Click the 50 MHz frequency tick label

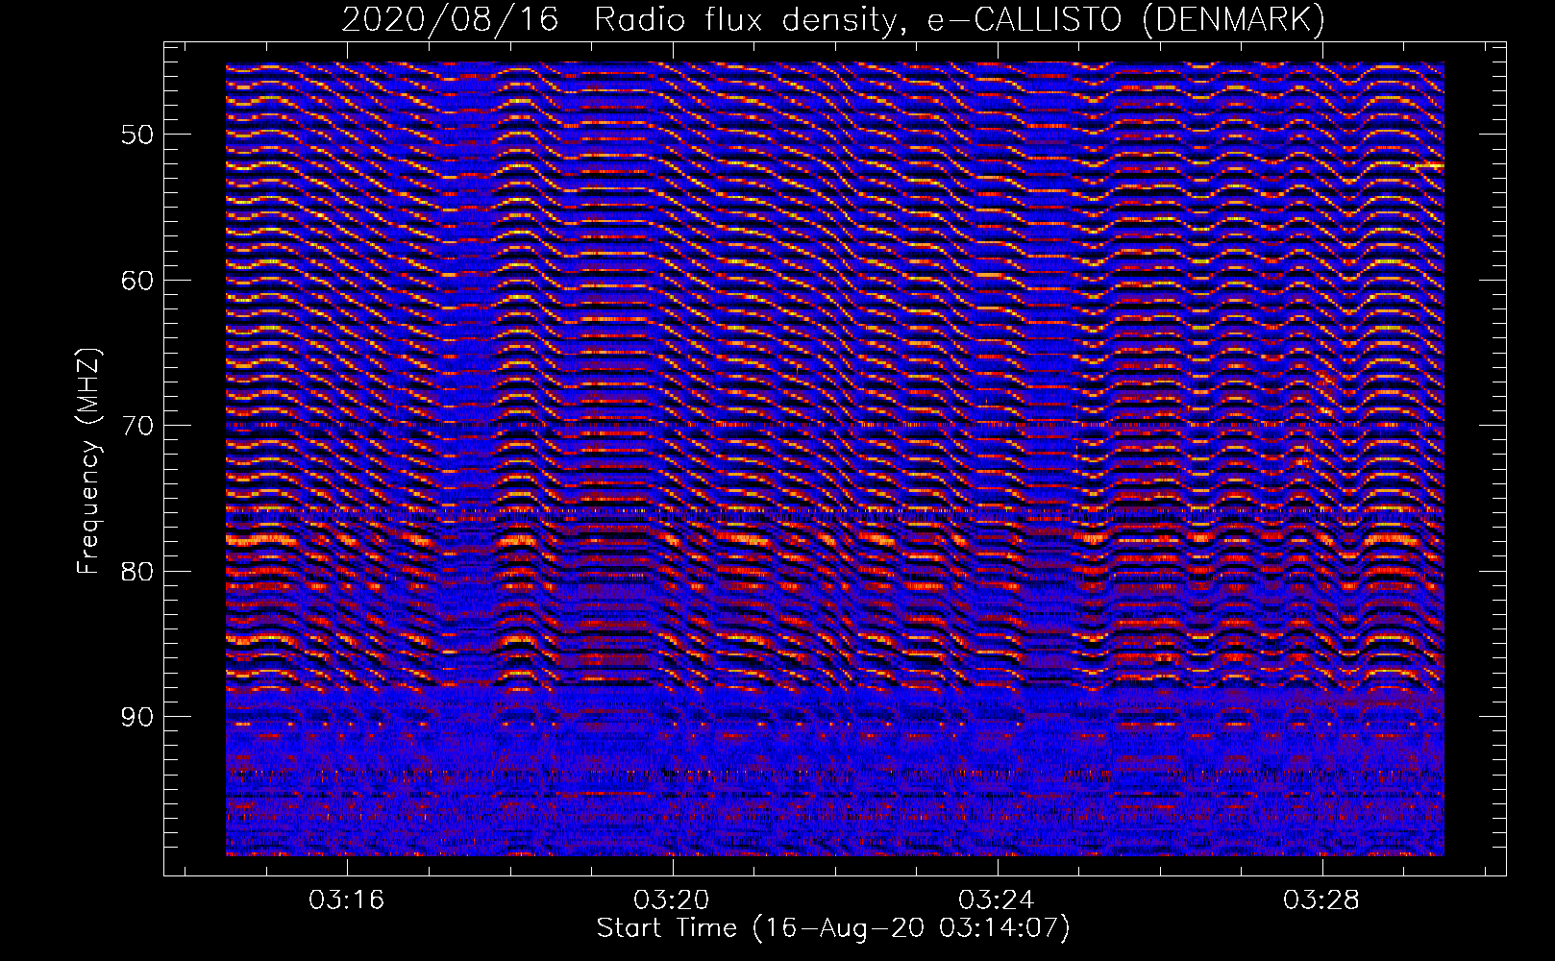tap(137, 135)
